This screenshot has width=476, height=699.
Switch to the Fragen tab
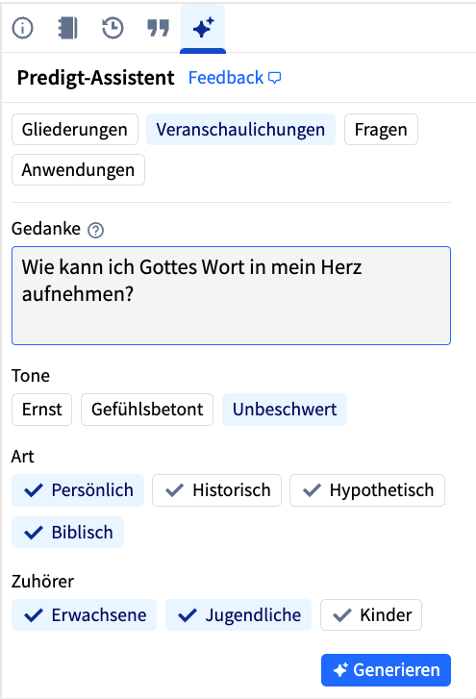point(381,129)
